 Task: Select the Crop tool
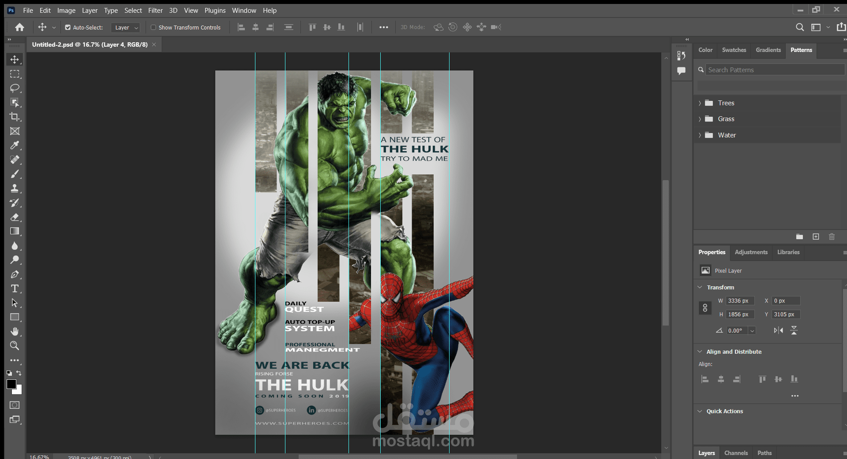point(15,117)
